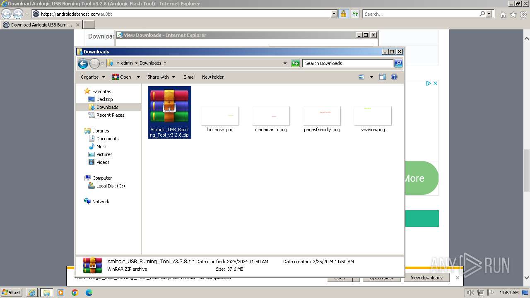Select Desktop in the navigation pane
The height and width of the screenshot is (298, 530).
[x=104, y=99]
